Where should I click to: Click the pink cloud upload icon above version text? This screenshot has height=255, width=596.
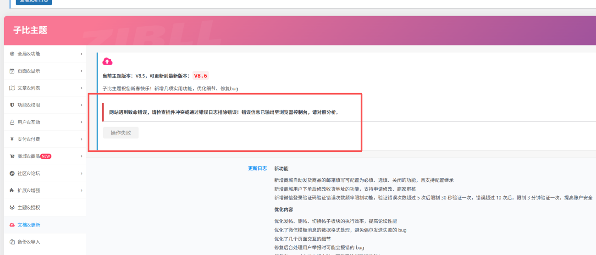107,61
